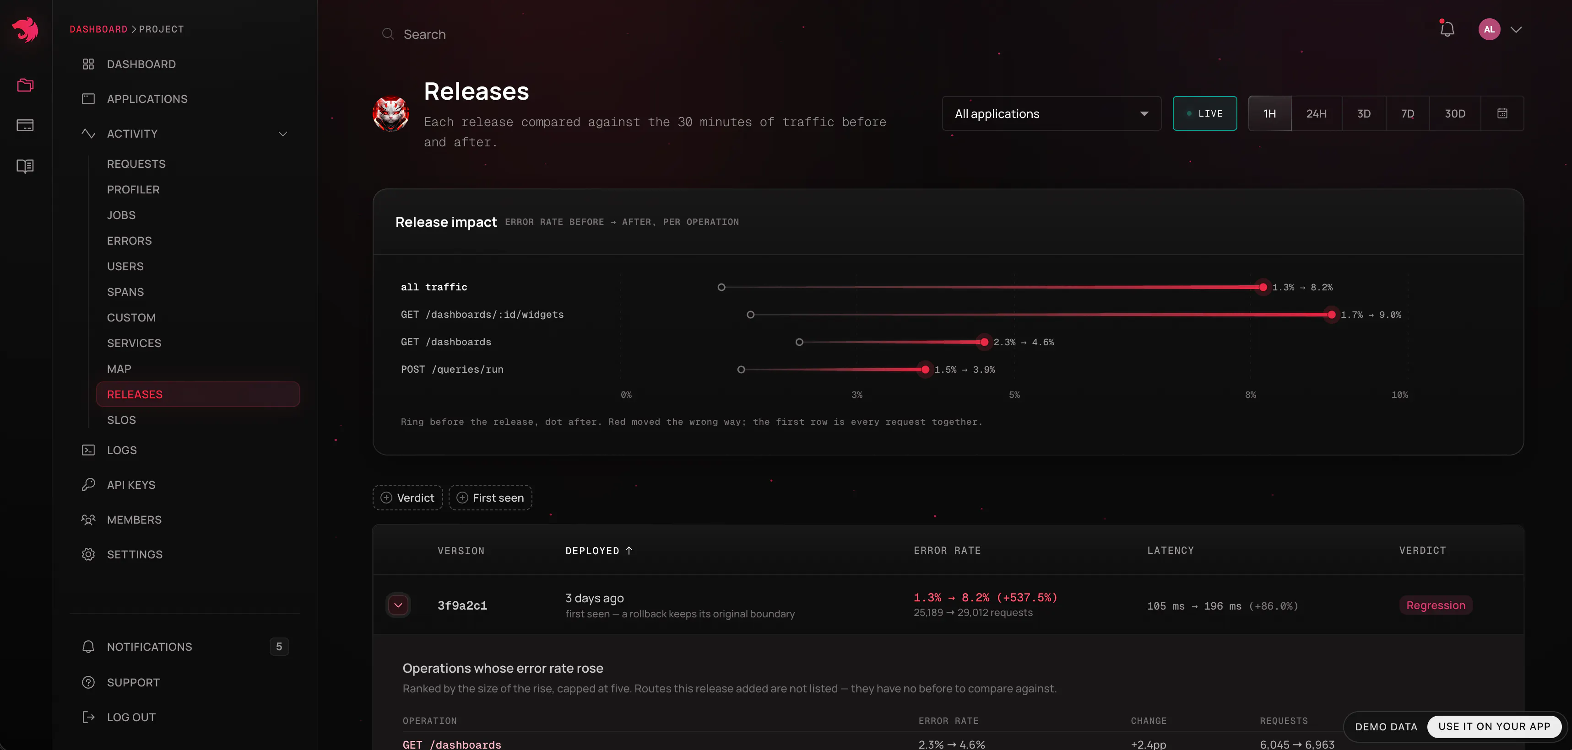Open the Errors menu item
This screenshot has height=750, width=1572.
click(x=130, y=241)
